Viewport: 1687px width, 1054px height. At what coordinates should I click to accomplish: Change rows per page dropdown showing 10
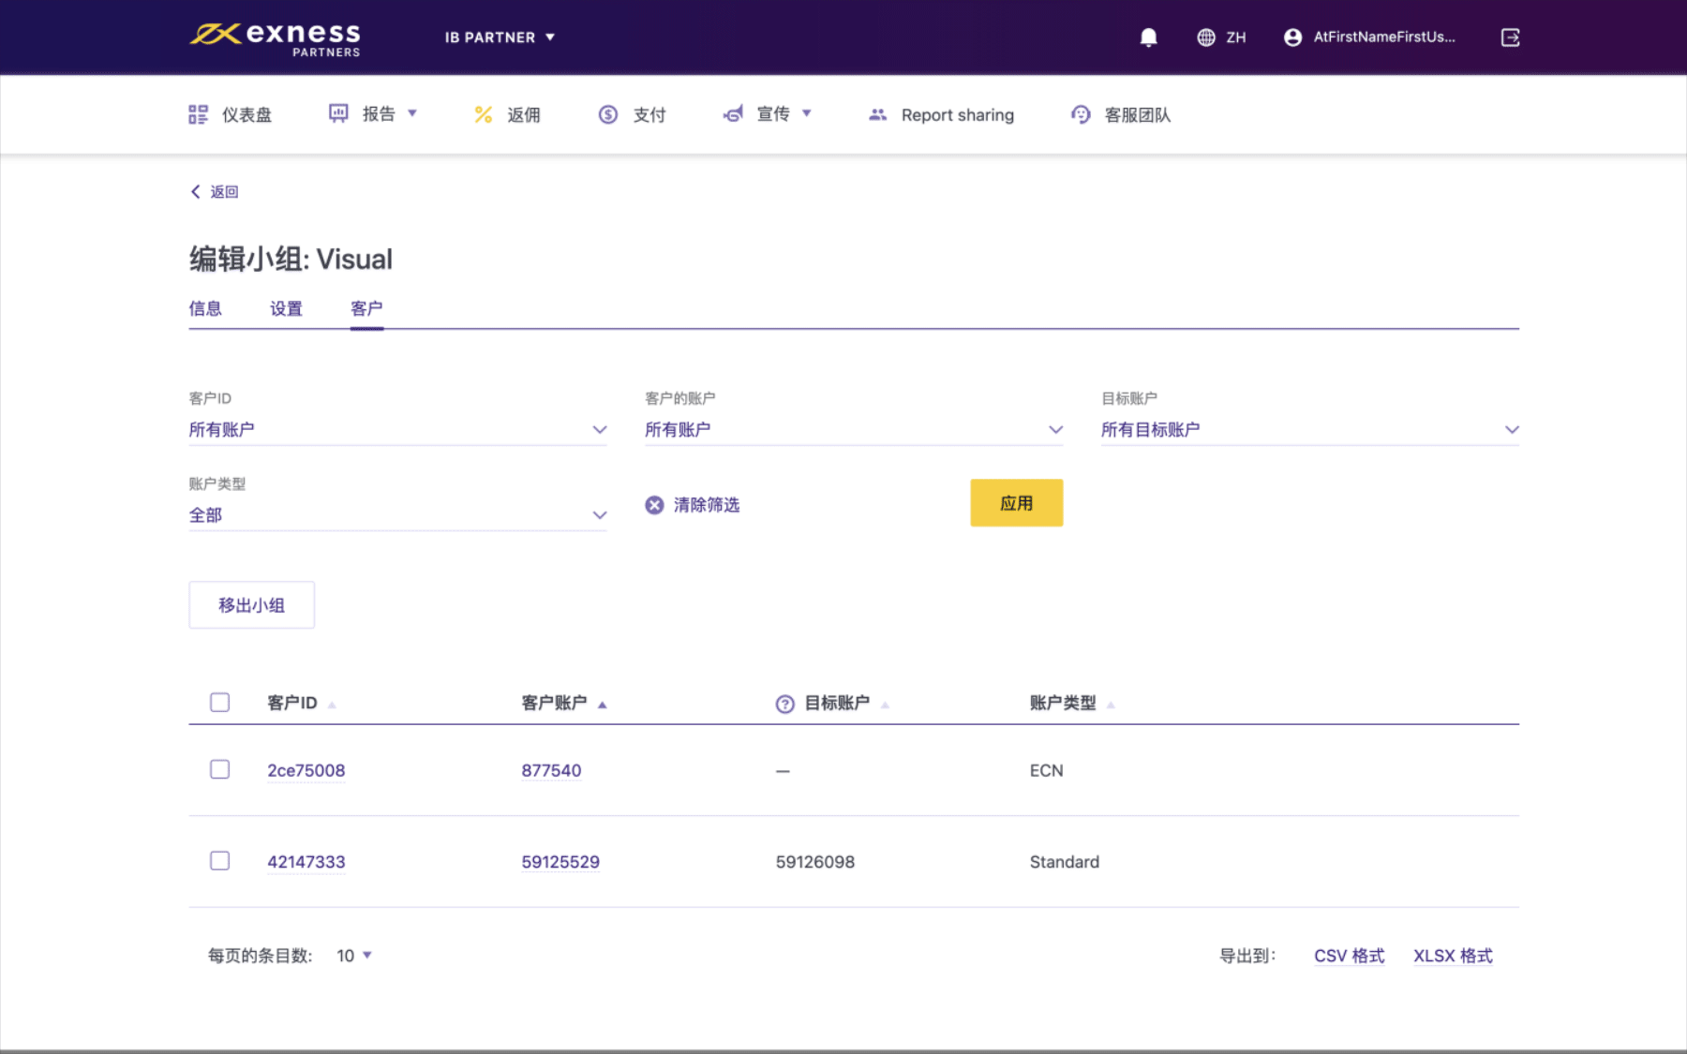tap(354, 956)
